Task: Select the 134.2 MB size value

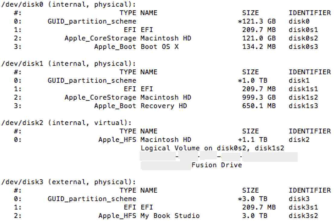Action: 259,47
